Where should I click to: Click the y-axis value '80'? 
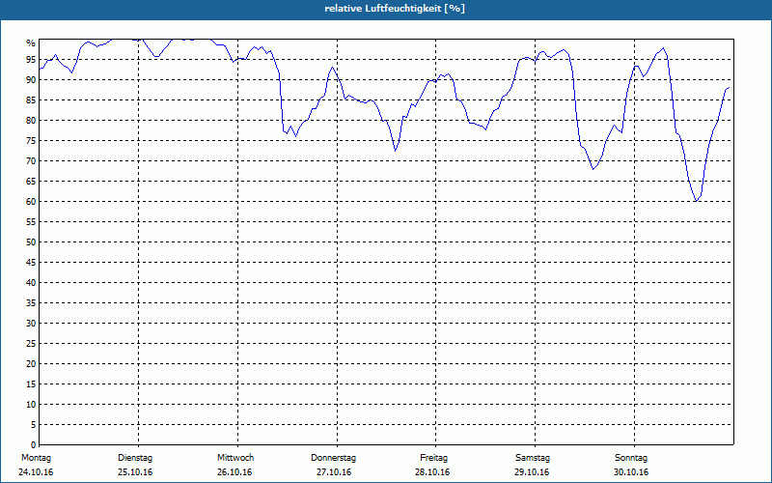[31, 120]
